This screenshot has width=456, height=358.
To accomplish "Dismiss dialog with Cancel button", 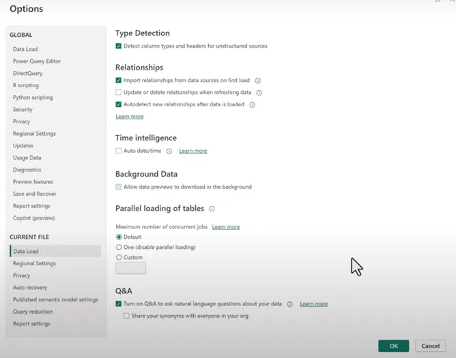I will click(x=431, y=346).
